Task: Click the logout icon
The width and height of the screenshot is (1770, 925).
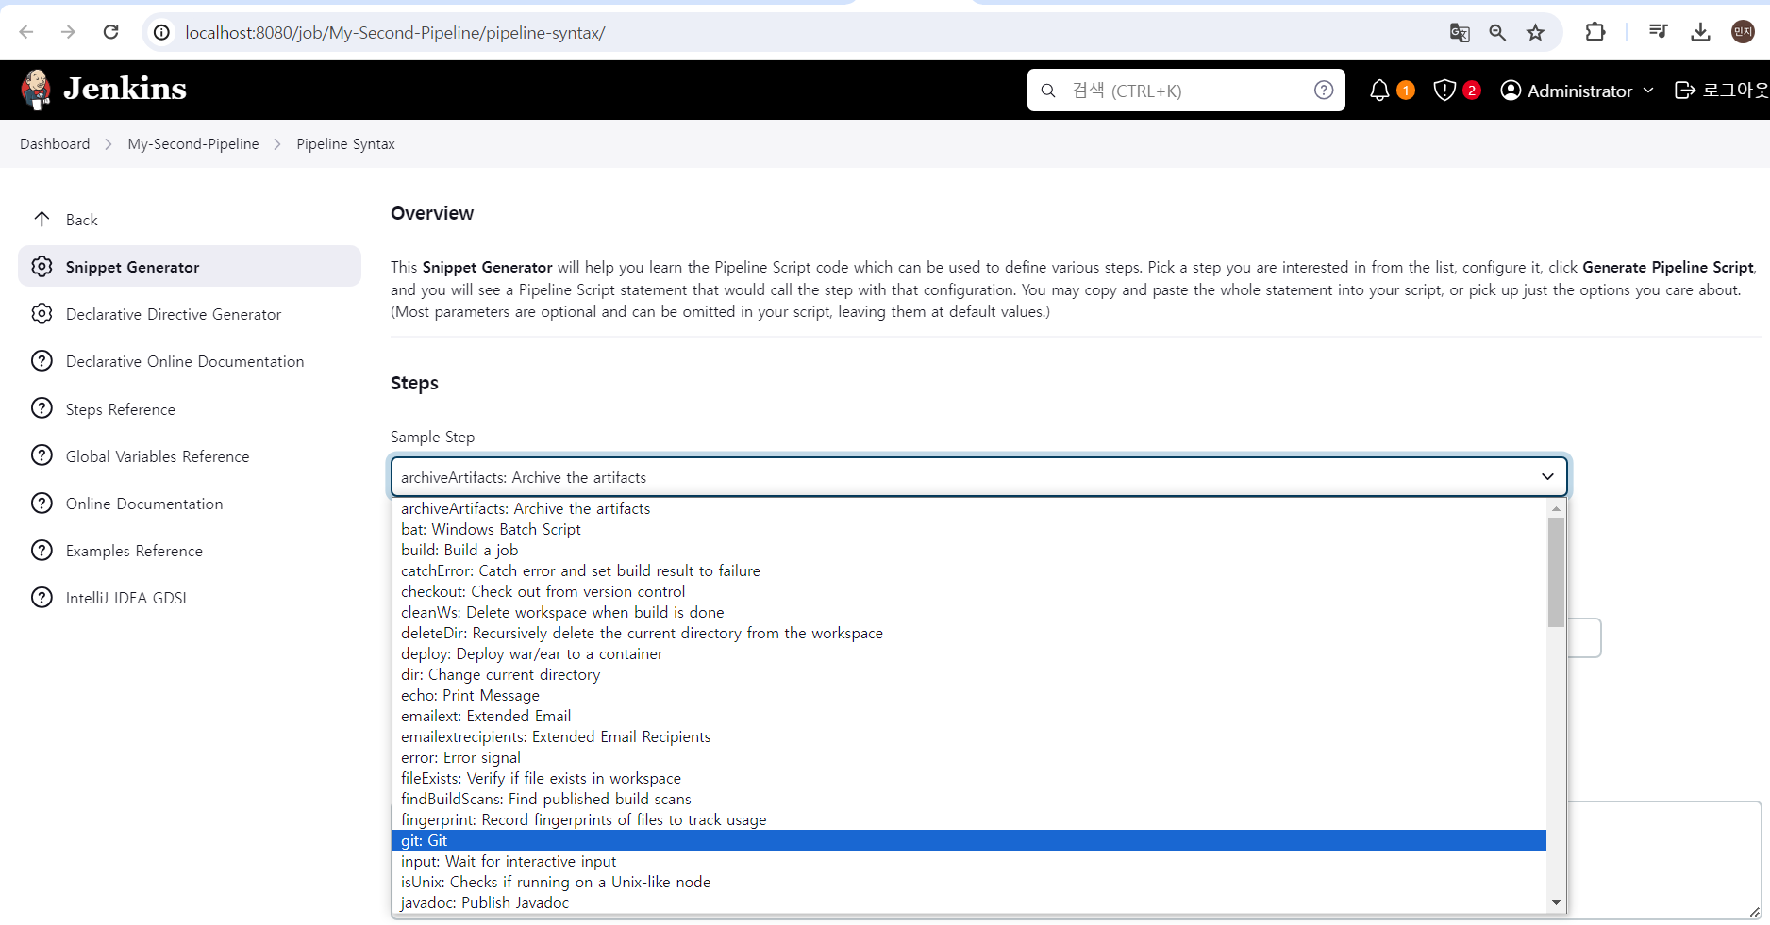Action: tap(1684, 90)
